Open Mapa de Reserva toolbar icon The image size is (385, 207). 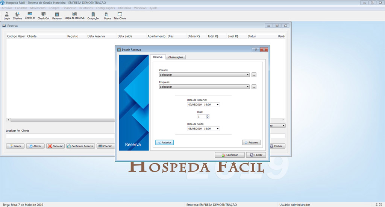point(74,16)
